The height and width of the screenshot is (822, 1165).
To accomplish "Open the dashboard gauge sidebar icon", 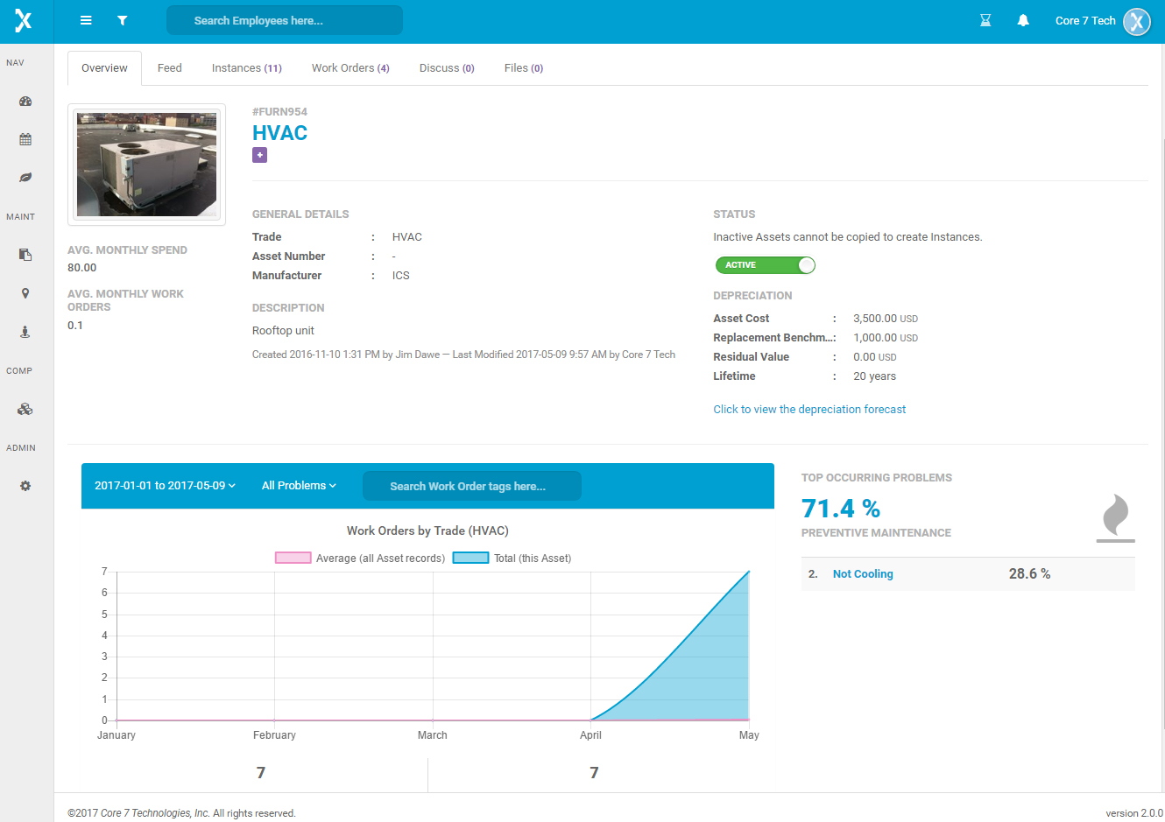I will point(25,102).
